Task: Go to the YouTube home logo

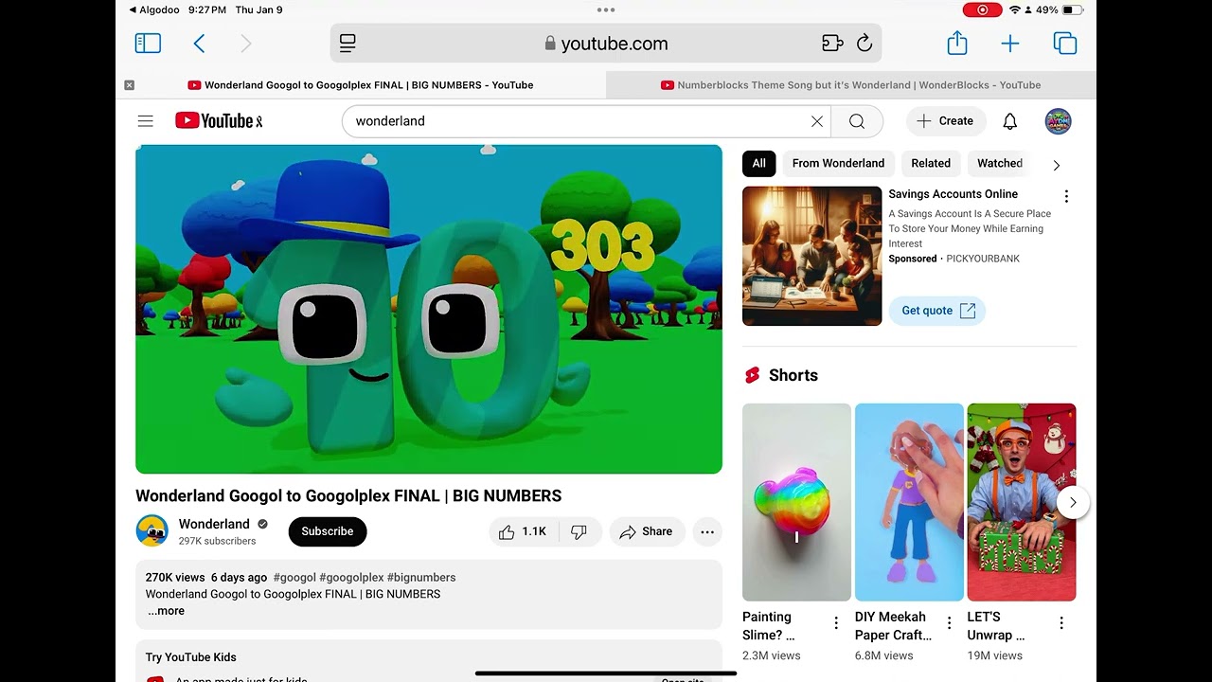Action: pos(219,121)
